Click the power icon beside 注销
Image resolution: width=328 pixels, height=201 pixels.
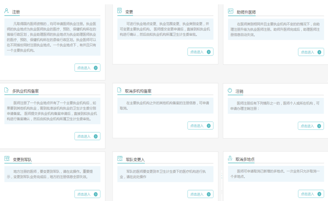tap(230, 90)
